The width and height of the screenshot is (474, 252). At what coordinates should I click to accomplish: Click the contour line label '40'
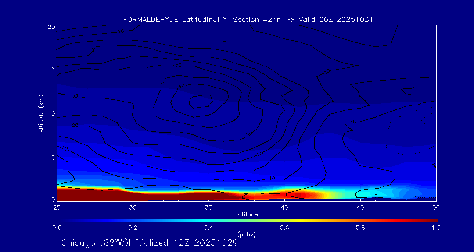click(181, 86)
